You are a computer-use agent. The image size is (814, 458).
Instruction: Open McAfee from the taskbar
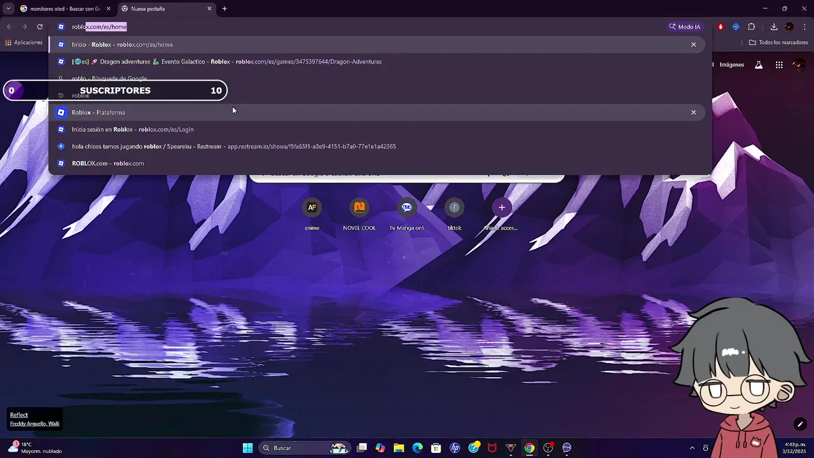tap(492, 448)
